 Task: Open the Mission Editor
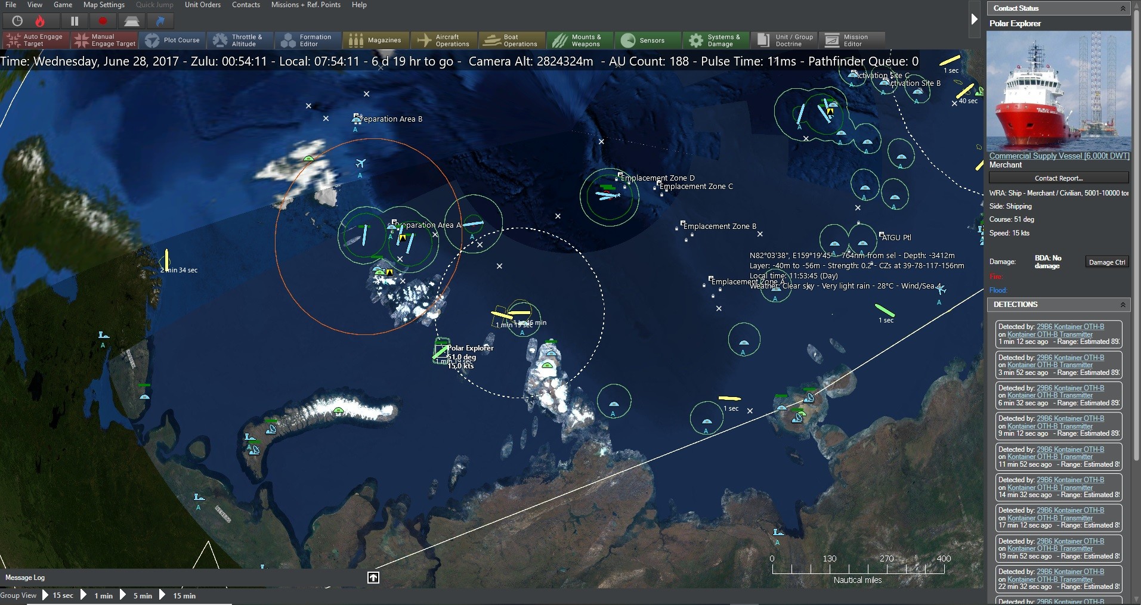(852, 40)
